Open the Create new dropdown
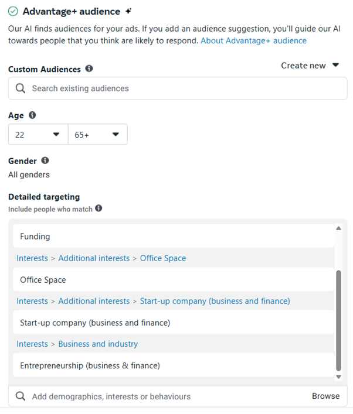 pos(310,66)
